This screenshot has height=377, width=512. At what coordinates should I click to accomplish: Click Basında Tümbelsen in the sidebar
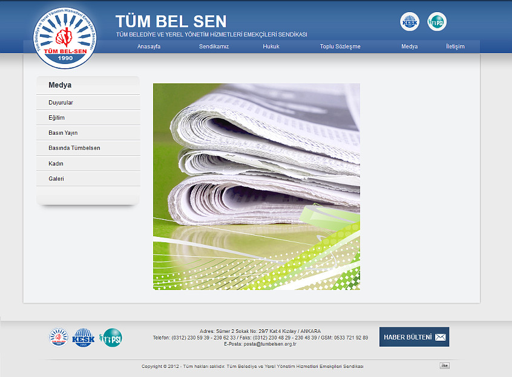(x=88, y=148)
